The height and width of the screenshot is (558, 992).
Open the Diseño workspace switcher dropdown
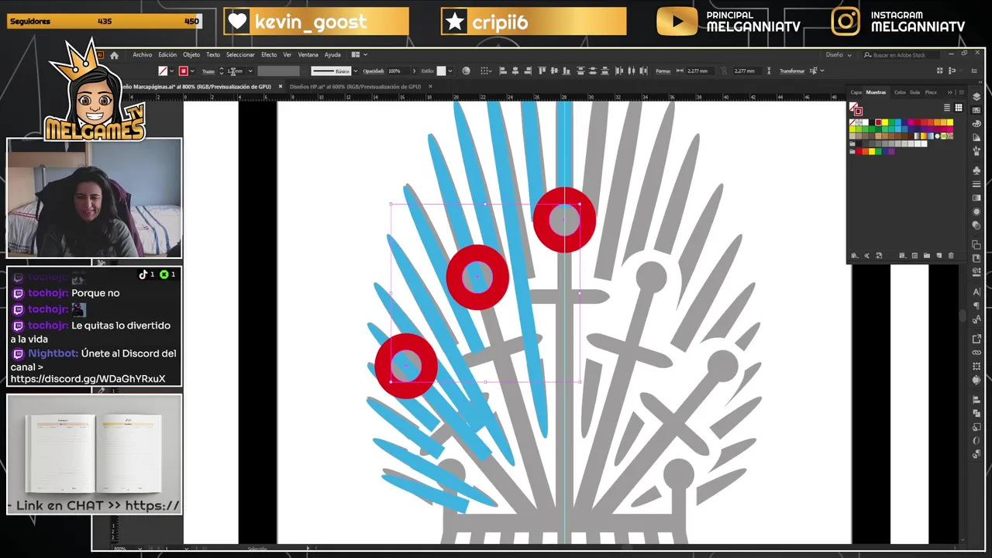pyautogui.click(x=838, y=55)
